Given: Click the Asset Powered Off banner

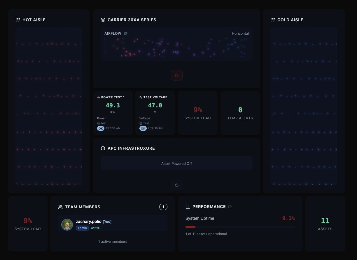Looking at the screenshot, I should tap(177, 163).
